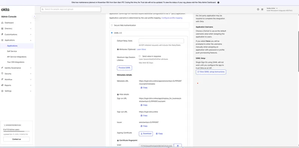The image size is (299, 148).
Task: Copy the Metadata URL
Action: point(144,88)
